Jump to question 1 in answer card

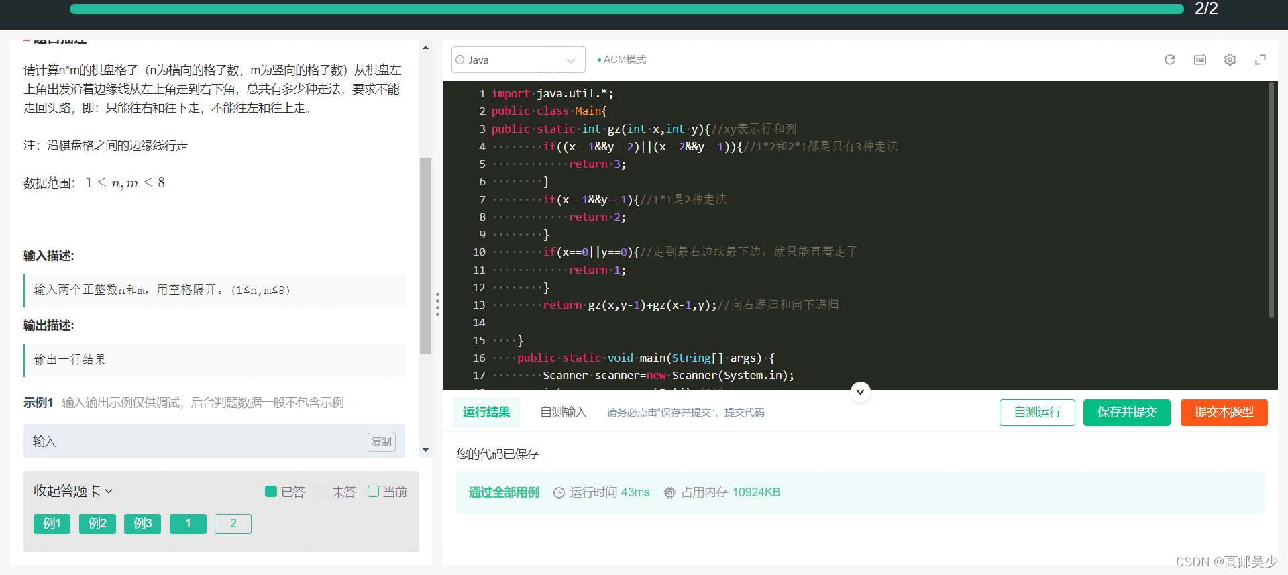click(x=188, y=523)
